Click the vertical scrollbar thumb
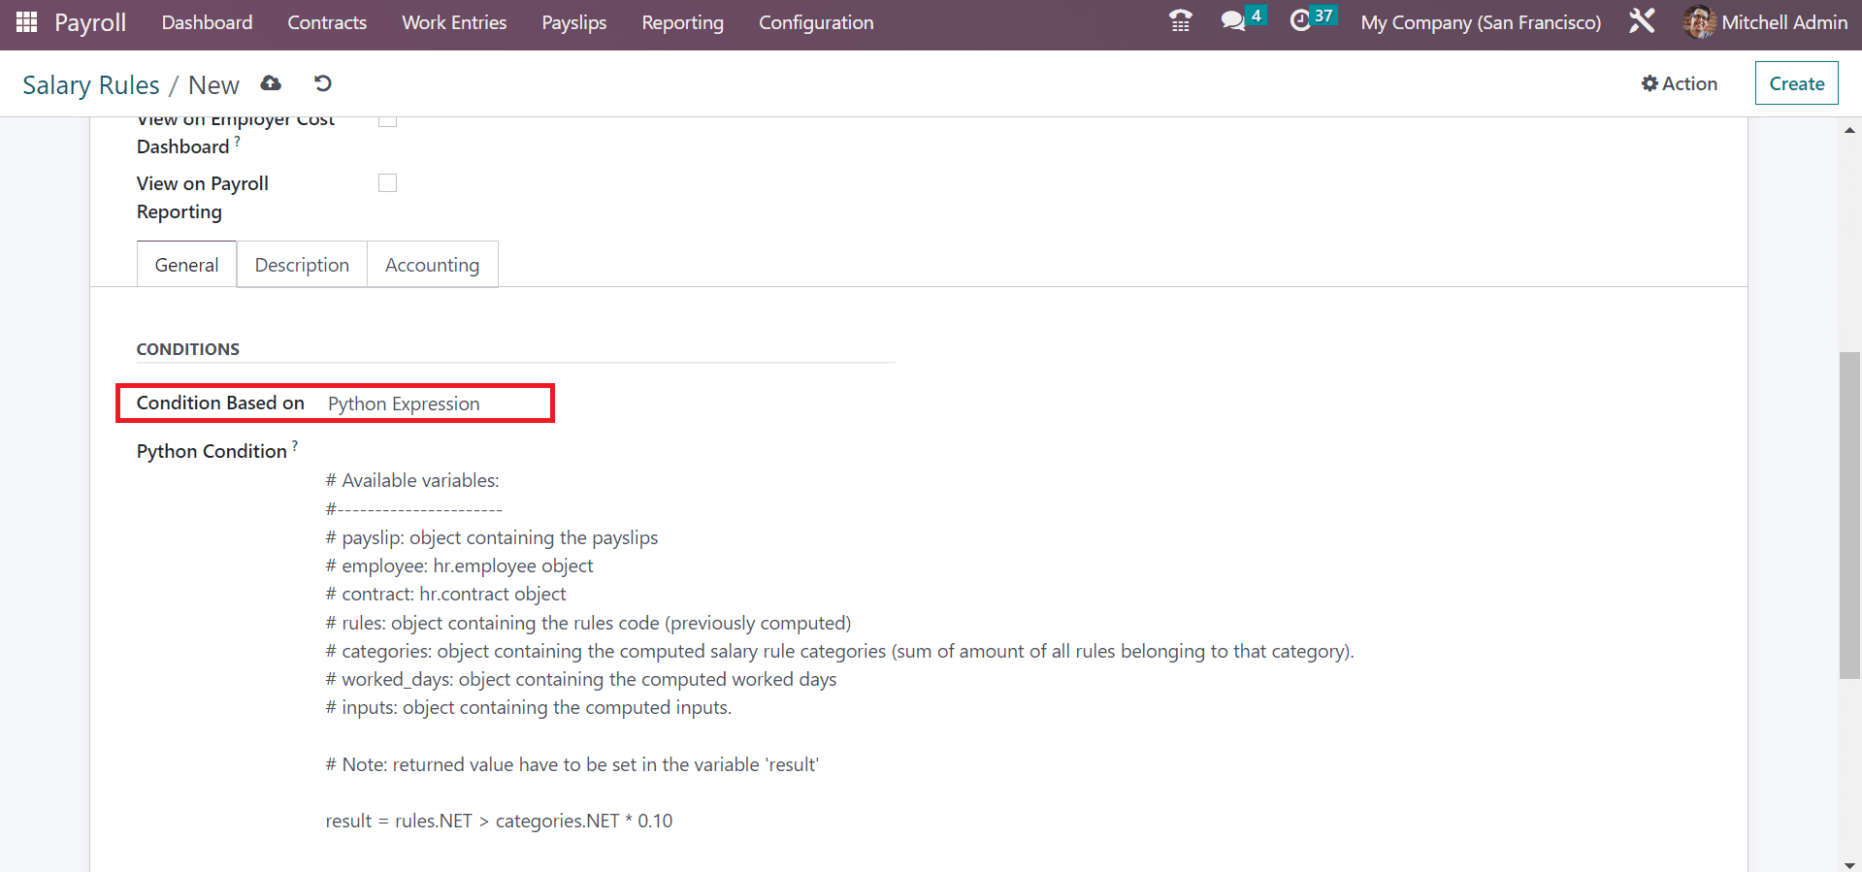Image resolution: width=1862 pixels, height=872 pixels. pos(1849,514)
